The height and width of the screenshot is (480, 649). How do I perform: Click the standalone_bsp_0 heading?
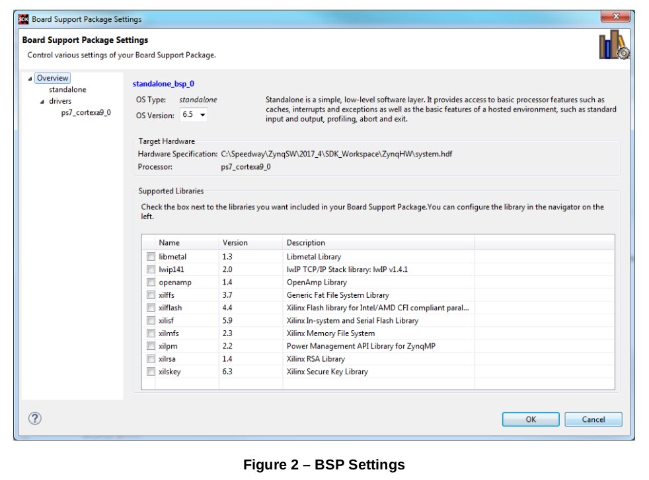(x=163, y=84)
